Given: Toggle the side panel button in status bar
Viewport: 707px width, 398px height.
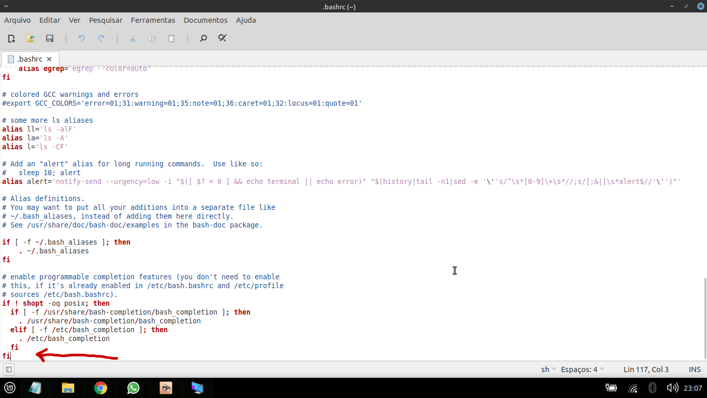Looking at the screenshot, I should pyautogui.click(x=9, y=369).
